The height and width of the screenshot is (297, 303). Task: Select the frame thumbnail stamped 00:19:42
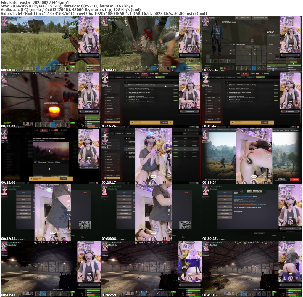coord(252,100)
